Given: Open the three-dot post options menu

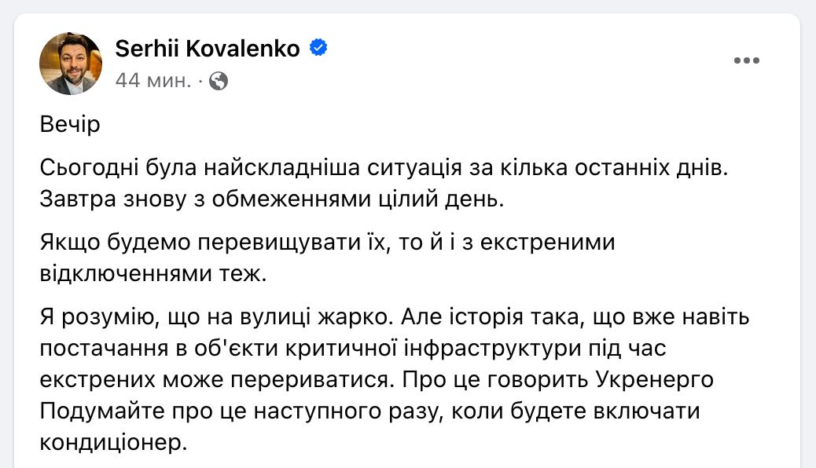Looking at the screenshot, I should click(x=747, y=60).
